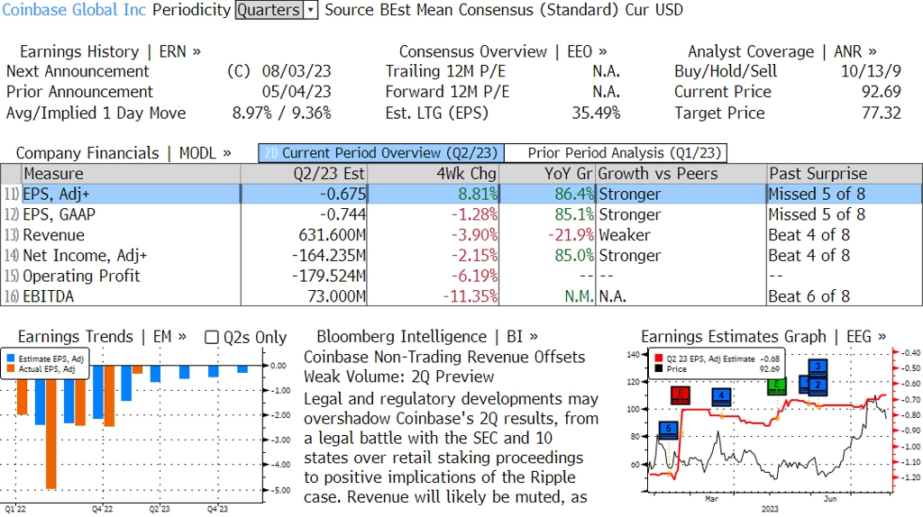Click the Buy/Hold/Sell 10/13/9 value

coord(872,71)
